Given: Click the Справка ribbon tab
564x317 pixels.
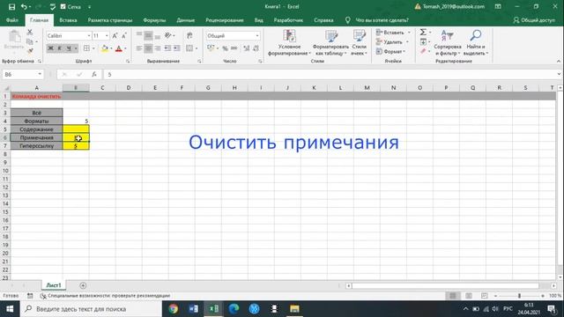Looking at the screenshot, I should (x=323, y=20).
